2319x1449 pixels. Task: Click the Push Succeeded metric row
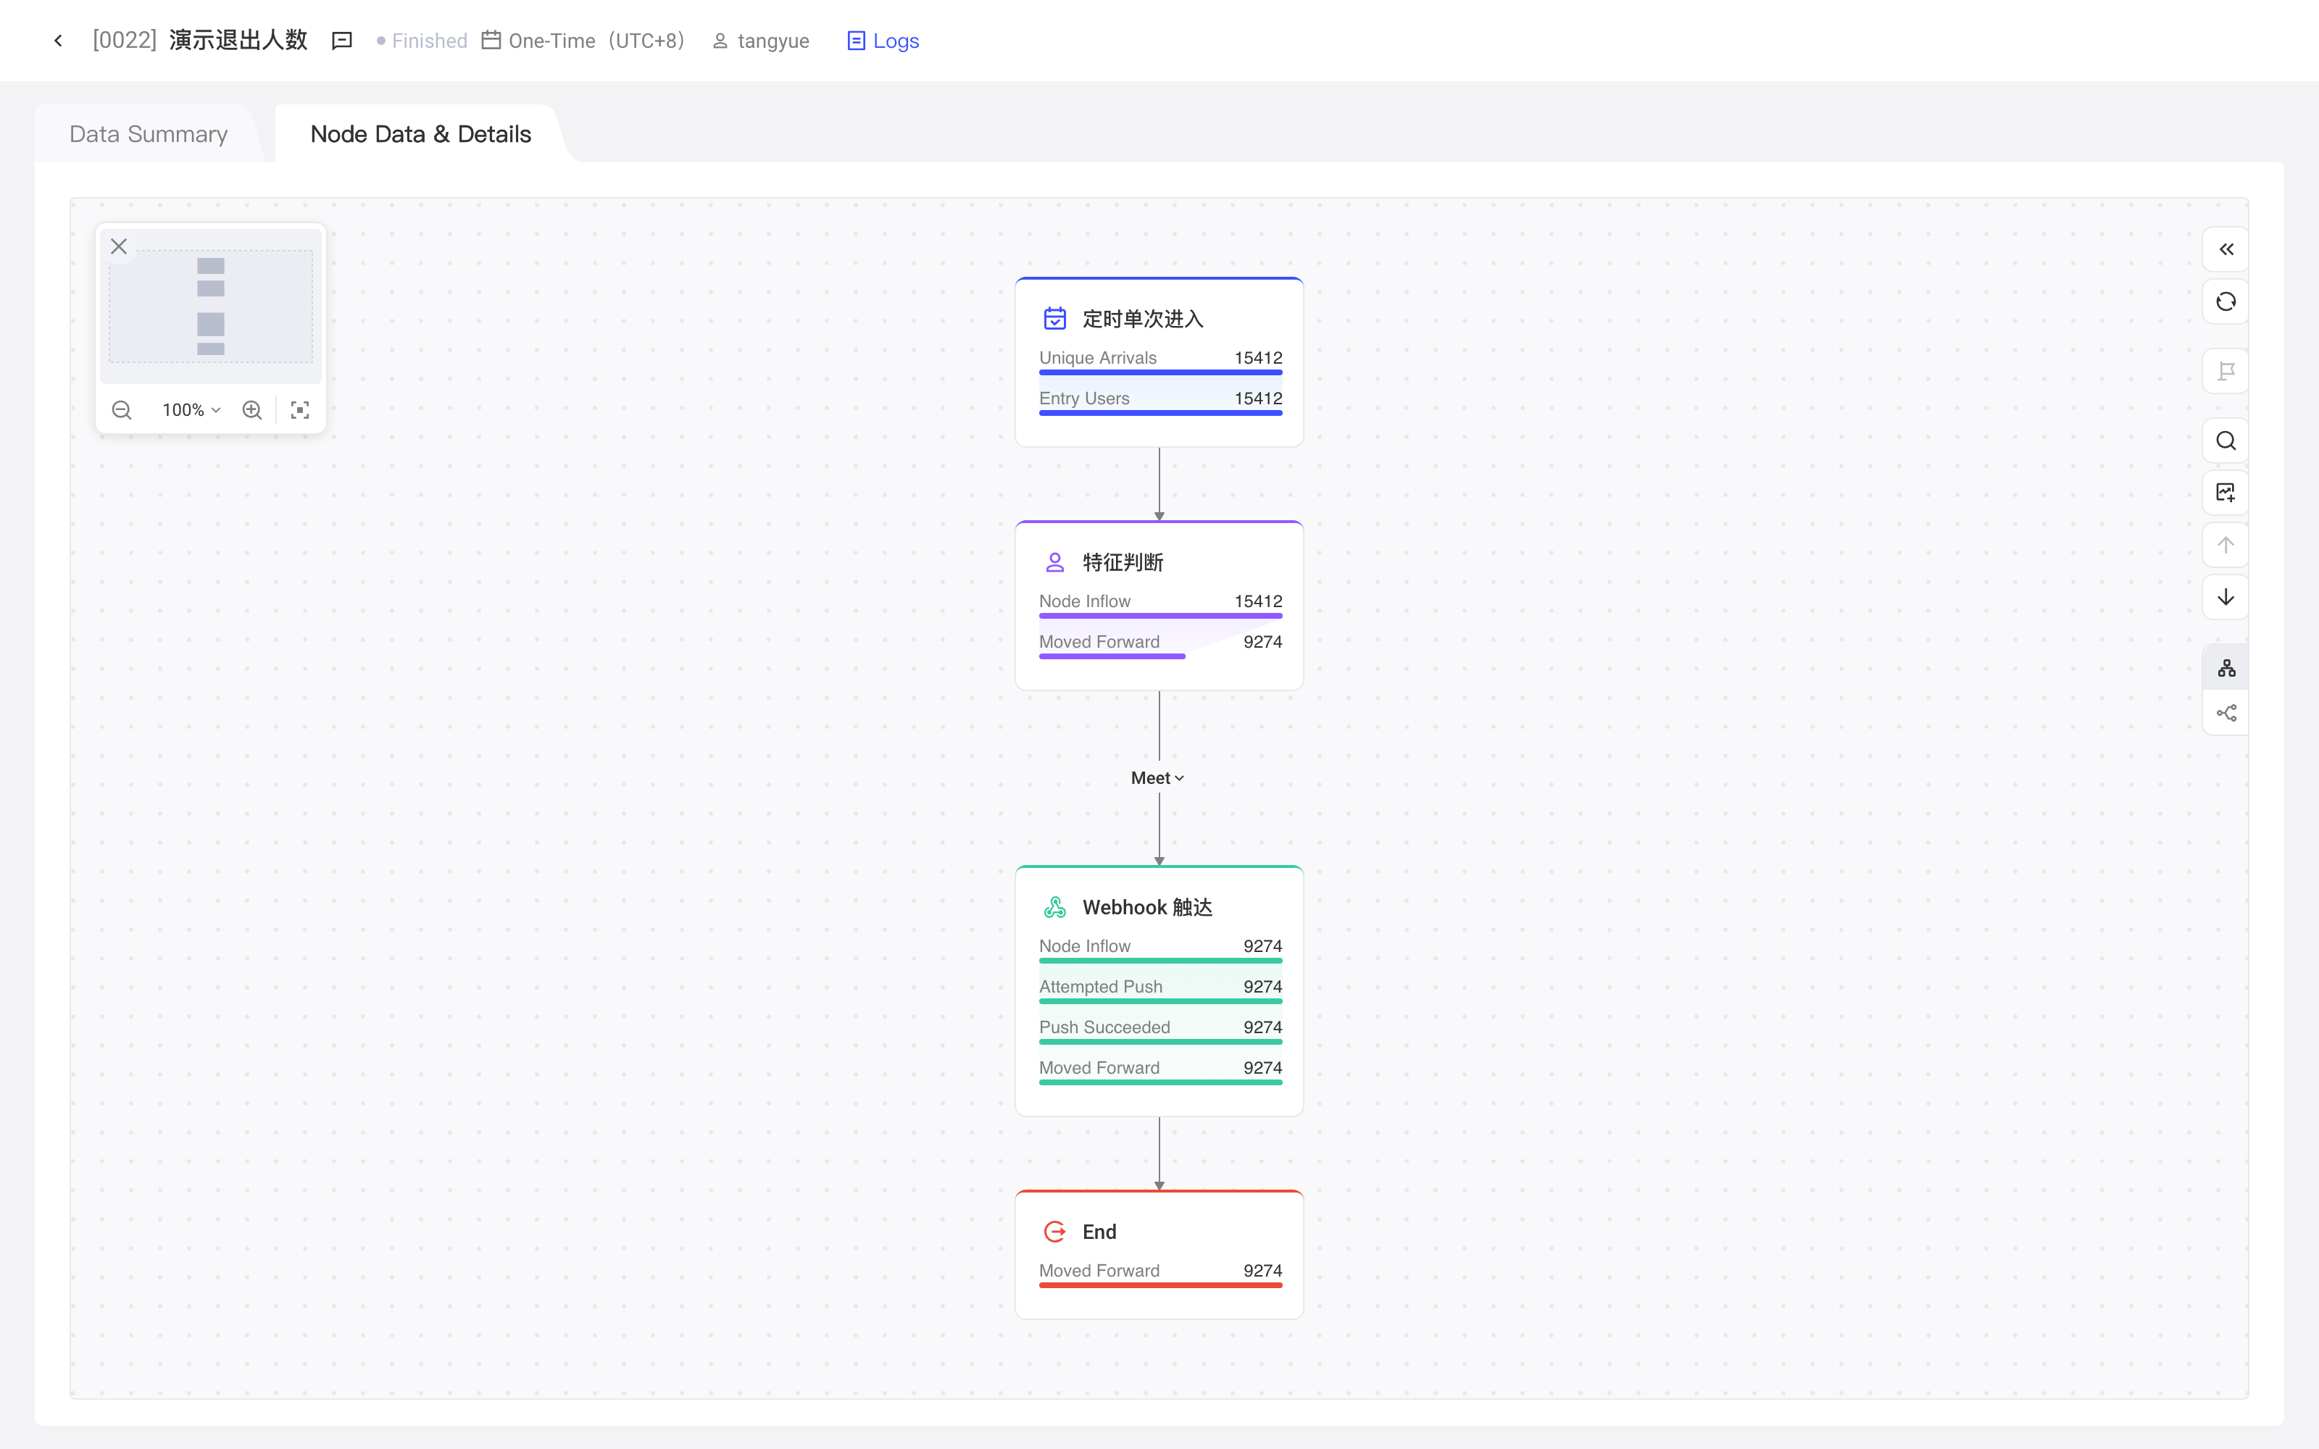click(1159, 1030)
